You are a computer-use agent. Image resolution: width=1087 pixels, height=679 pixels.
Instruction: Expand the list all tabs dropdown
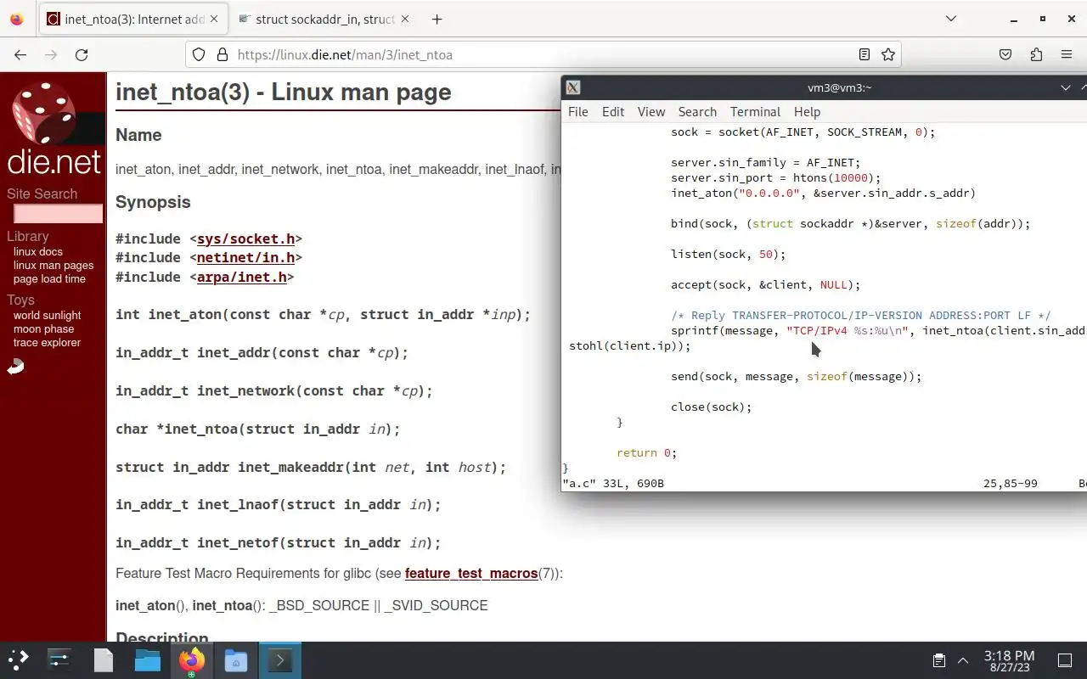click(951, 19)
